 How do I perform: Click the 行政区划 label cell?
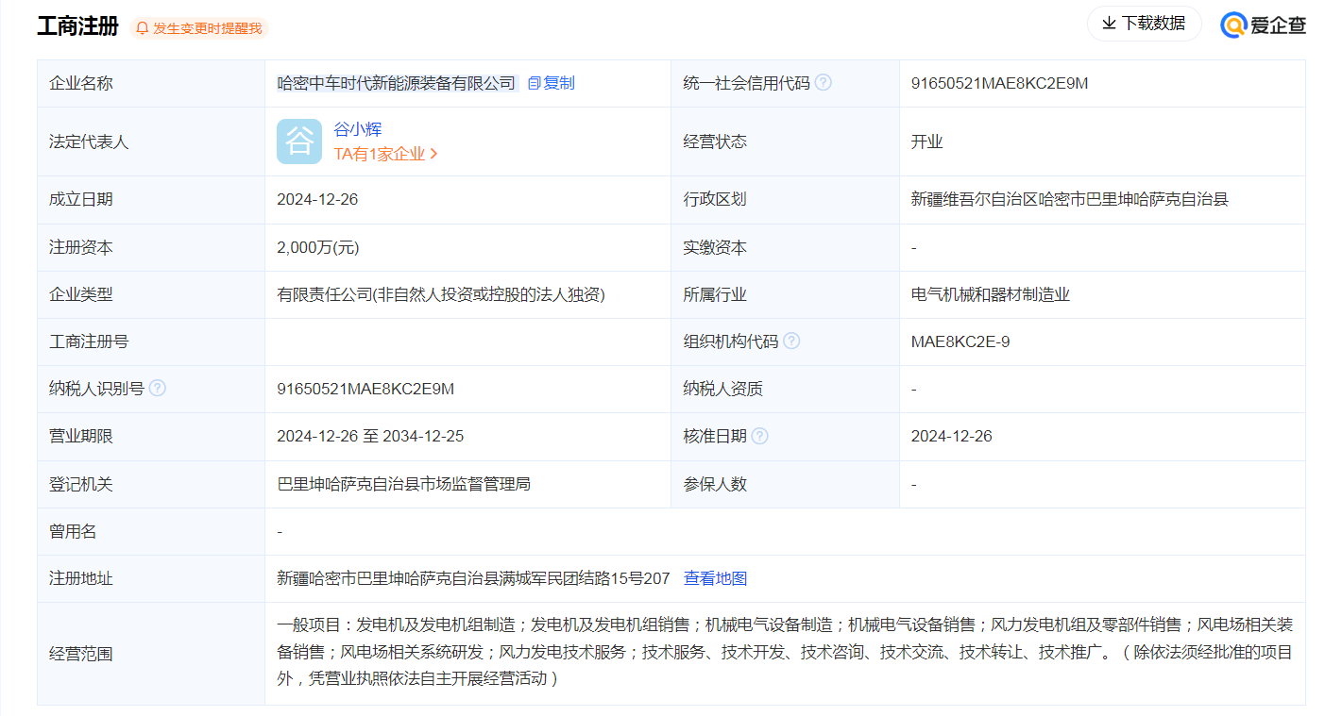[x=785, y=199]
